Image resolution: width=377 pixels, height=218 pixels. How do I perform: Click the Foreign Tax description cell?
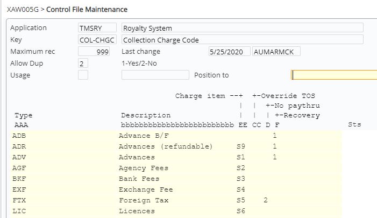(143, 200)
